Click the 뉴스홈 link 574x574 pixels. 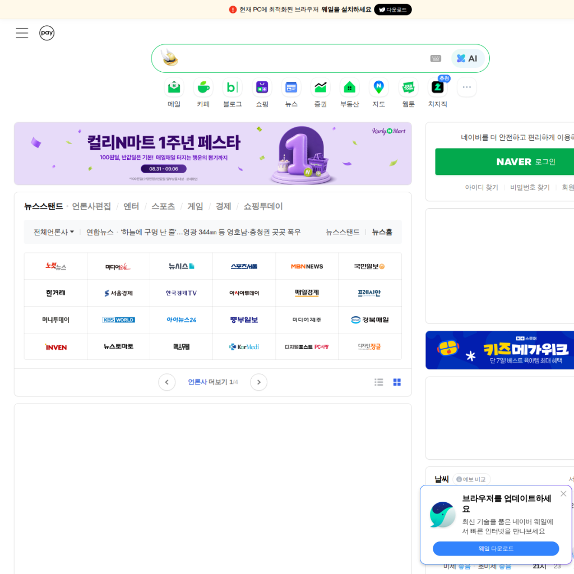382,232
